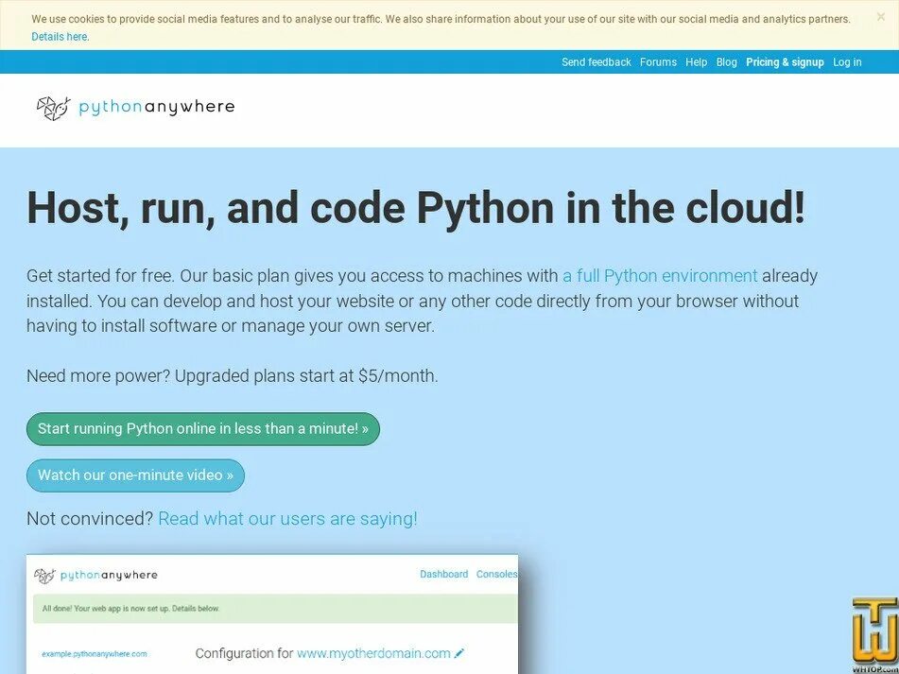
Task: Click the small logo in the preview screenshot
Action: (x=44, y=576)
